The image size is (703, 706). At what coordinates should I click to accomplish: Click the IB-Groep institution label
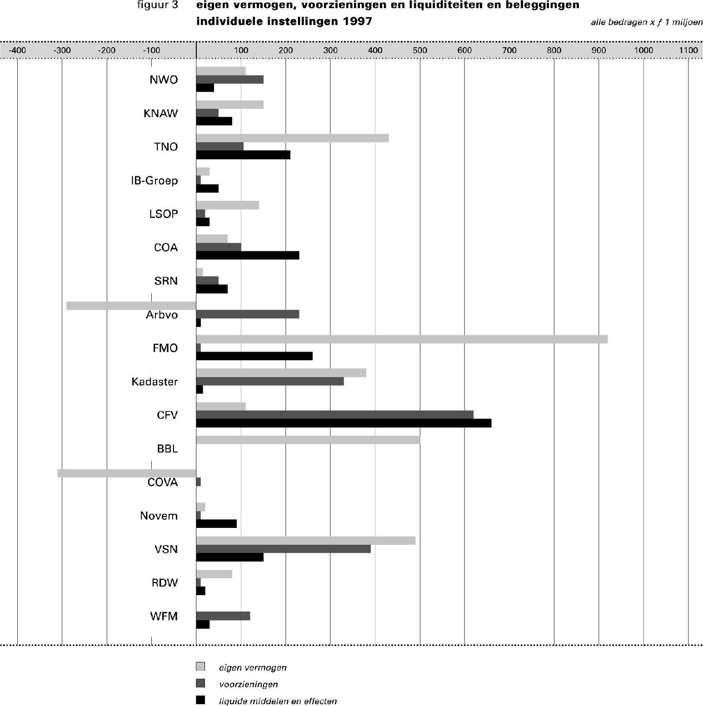coord(155,180)
